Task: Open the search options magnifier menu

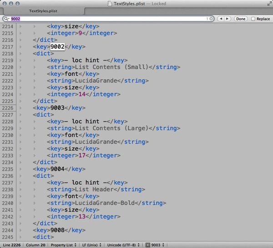Action: pyautogui.click(x=7, y=19)
